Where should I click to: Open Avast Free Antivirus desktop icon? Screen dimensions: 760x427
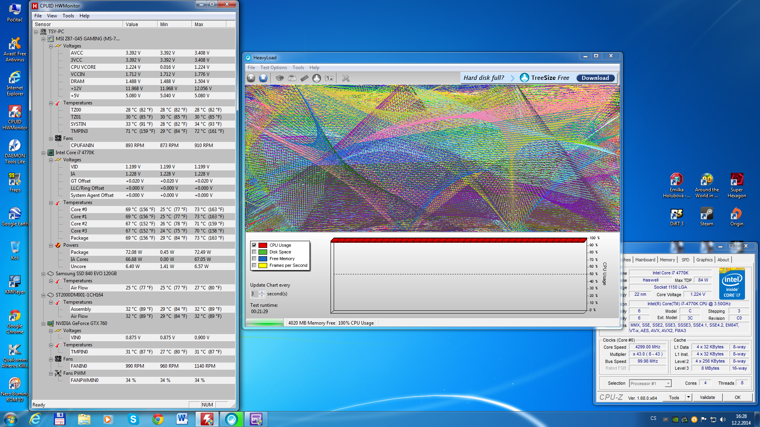(x=15, y=49)
